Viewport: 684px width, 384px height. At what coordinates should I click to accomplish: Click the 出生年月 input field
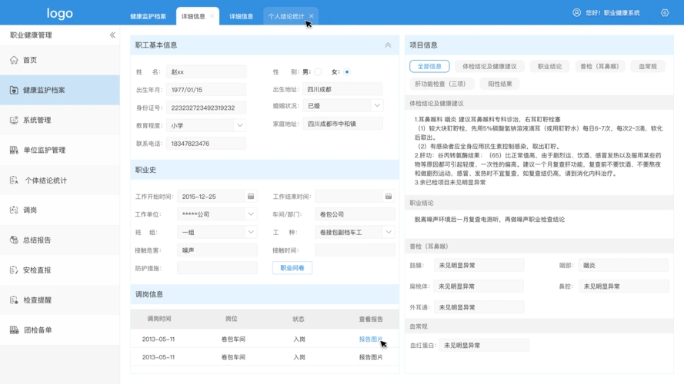(x=206, y=90)
